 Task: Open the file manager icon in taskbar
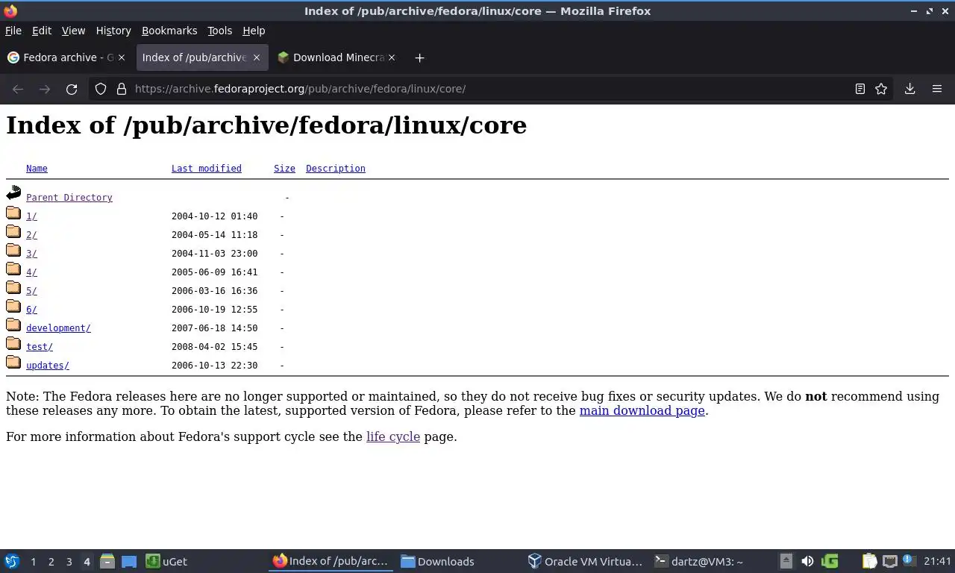(x=107, y=561)
